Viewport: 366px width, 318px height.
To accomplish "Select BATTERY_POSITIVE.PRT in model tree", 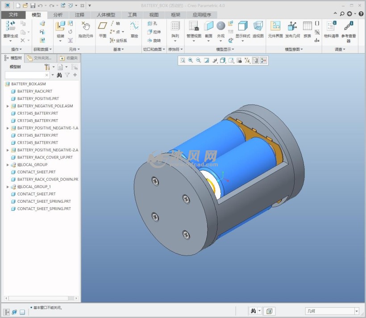I will (x=38, y=99).
